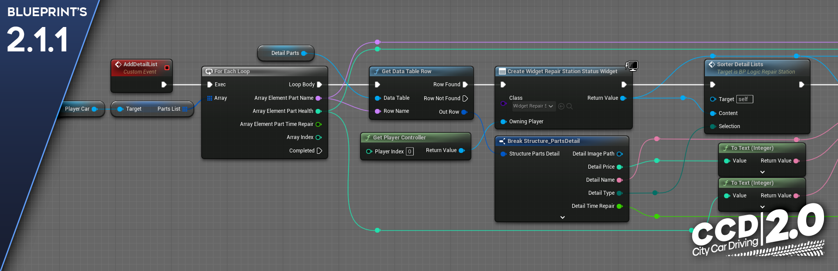Click the back arrow icon beside Class dropdown
This screenshot has height=271, width=838.
pos(561,106)
